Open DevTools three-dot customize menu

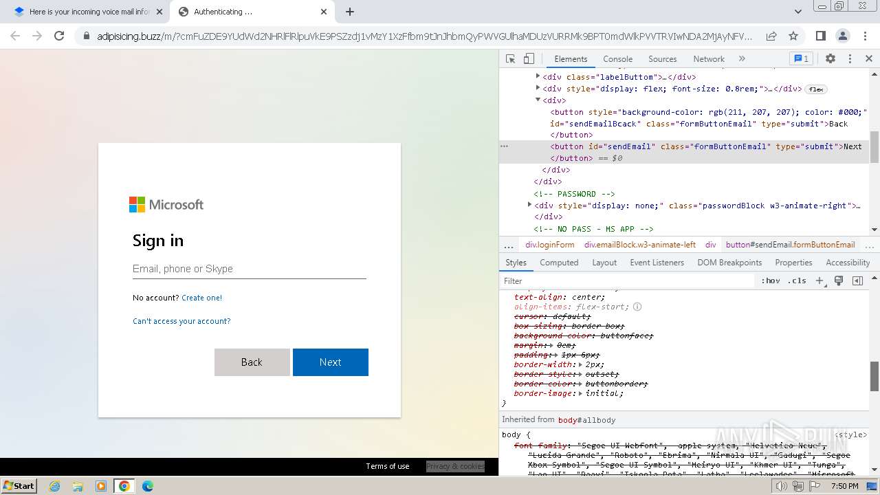click(850, 59)
